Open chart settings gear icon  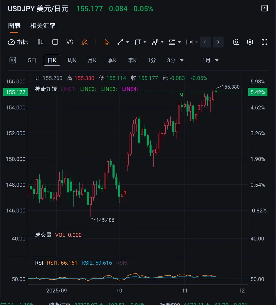(250, 42)
